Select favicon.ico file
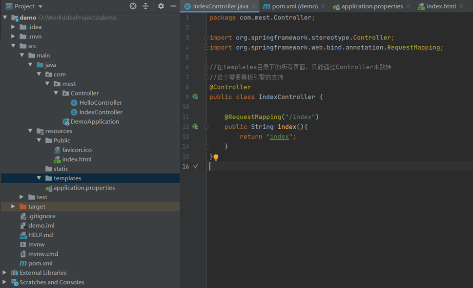Image resolution: width=473 pixels, height=288 pixels. pyautogui.click(x=77, y=150)
